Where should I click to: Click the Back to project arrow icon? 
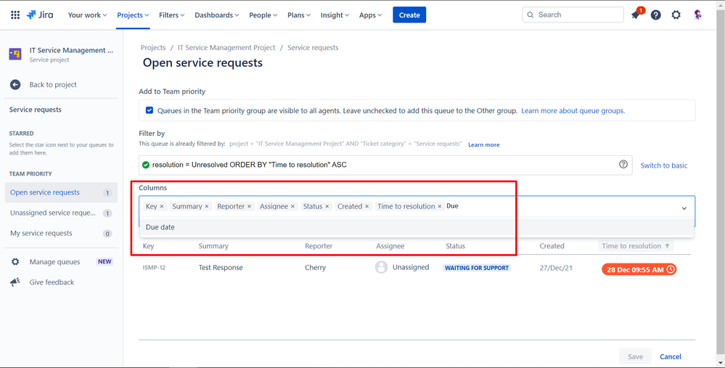coord(15,85)
